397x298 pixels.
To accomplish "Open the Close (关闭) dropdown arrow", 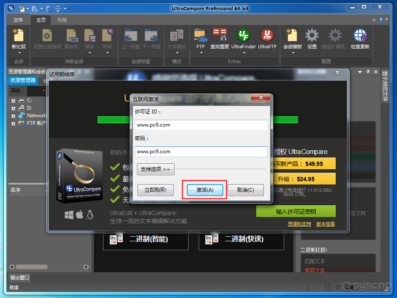I will tap(107, 53).
